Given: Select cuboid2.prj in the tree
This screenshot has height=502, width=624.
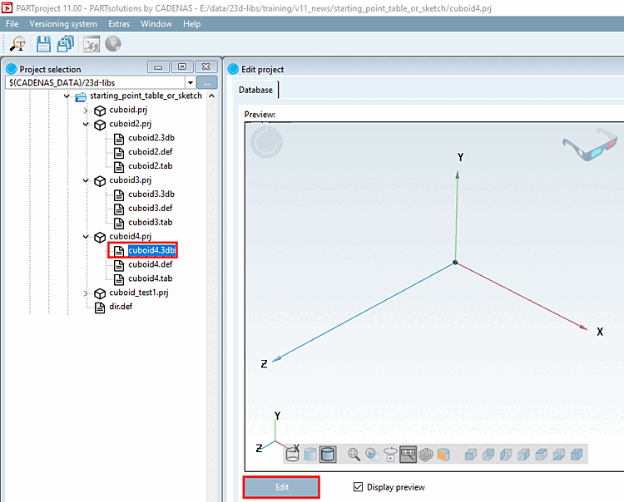Looking at the screenshot, I should (130, 124).
